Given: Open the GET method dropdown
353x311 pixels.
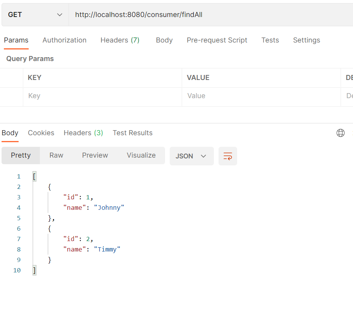Looking at the screenshot, I should [x=35, y=15].
